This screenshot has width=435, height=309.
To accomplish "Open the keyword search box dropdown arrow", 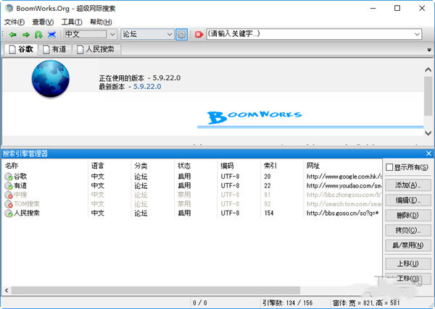I will point(418,34).
